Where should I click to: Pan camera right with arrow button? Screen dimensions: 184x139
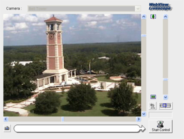coord(138,119)
